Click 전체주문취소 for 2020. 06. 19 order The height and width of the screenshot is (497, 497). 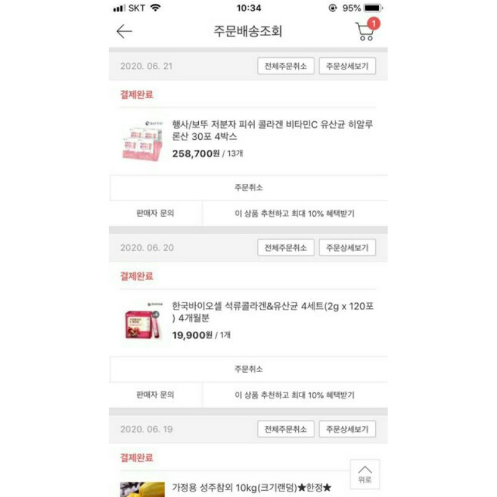coord(286,429)
